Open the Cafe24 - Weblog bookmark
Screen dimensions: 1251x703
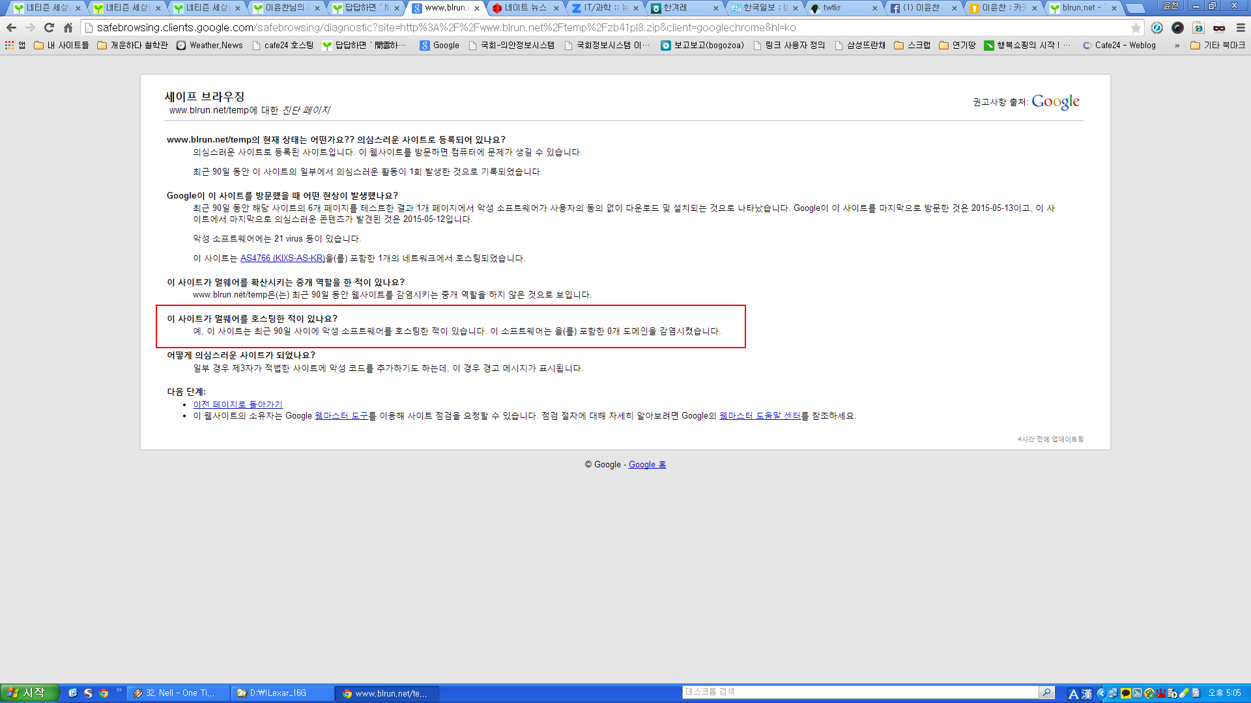pos(1119,45)
